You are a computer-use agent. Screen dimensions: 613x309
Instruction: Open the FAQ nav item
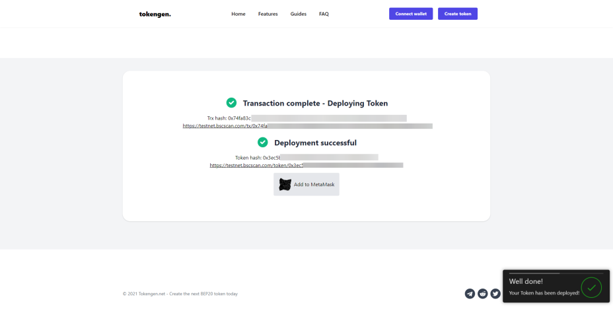click(324, 14)
